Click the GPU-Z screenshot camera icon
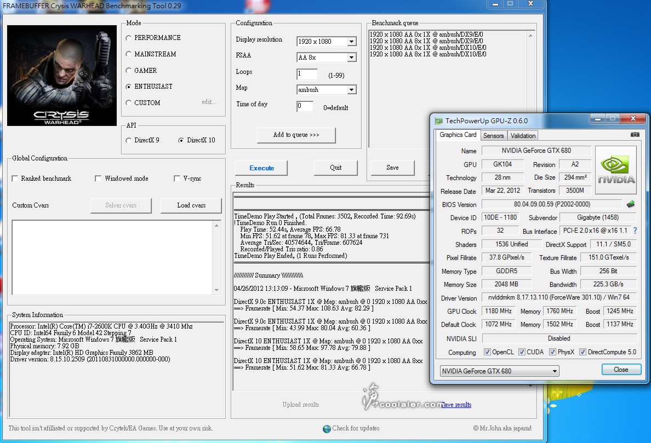 (x=635, y=135)
